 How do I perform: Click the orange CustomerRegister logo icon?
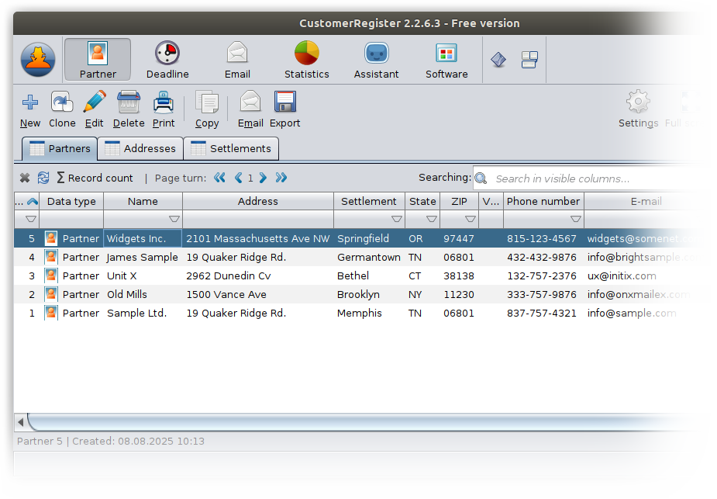(38, 60)
